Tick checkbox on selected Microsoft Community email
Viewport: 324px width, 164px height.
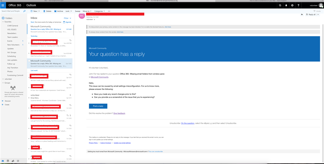pos(29,61)
